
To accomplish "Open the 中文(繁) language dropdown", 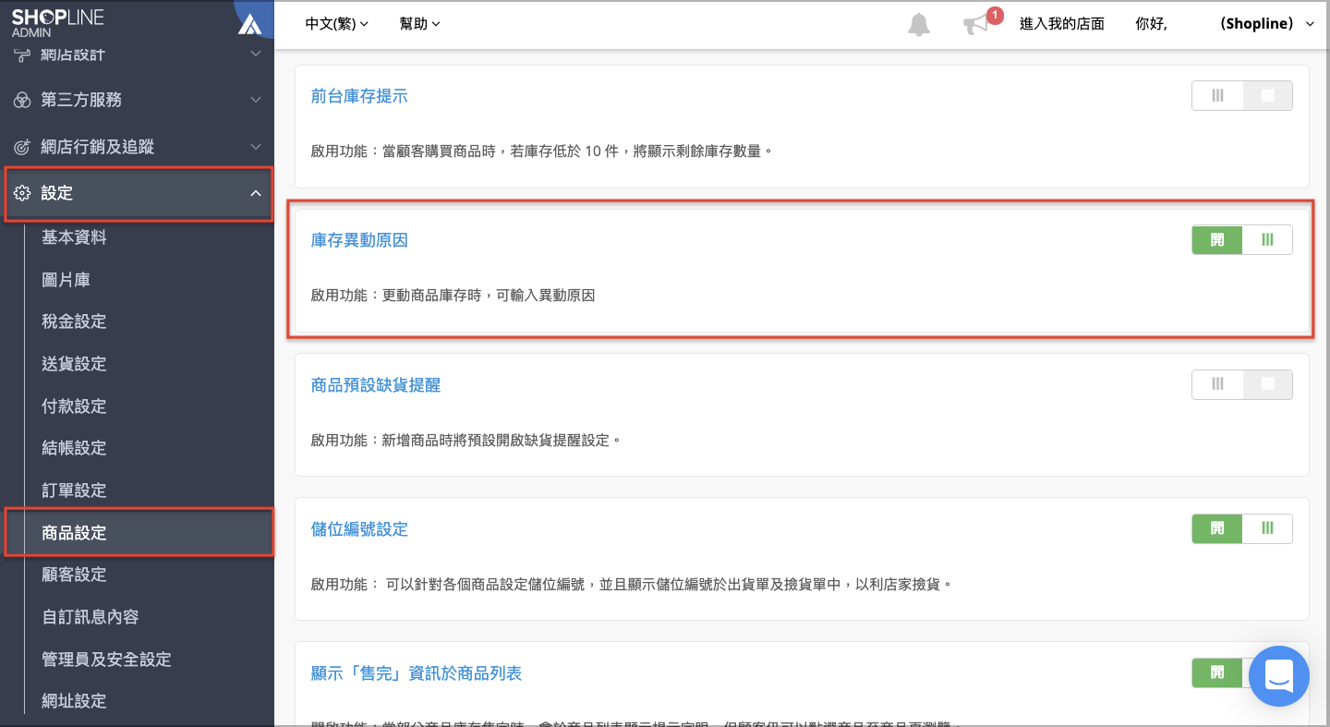I will pos(336,24).
